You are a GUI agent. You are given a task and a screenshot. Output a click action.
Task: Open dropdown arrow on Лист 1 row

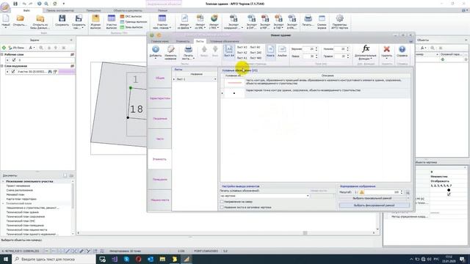pyautogui.click(x=215, y=79)
